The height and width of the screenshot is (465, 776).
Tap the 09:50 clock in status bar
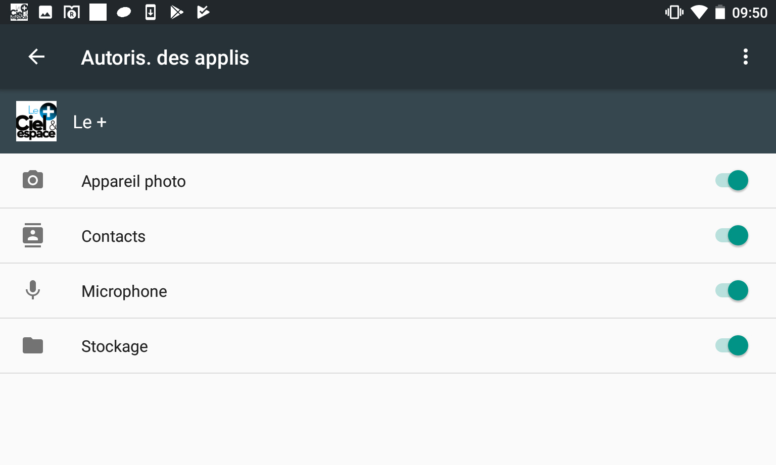click(750, 13)
